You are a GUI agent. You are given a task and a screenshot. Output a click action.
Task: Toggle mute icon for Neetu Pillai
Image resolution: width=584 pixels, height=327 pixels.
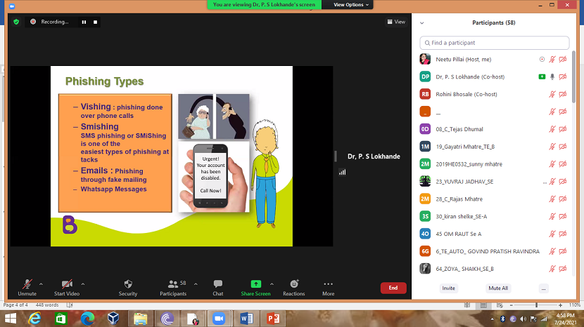pyautogui.click(x=552, y=60)
